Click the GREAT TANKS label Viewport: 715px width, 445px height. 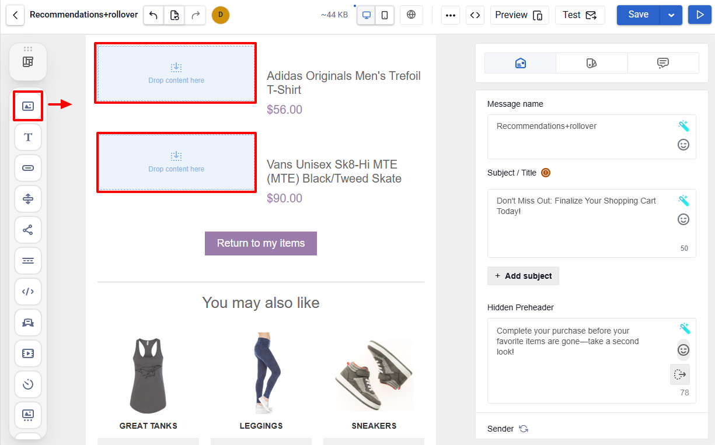pyautogui.click(x=148, y=426)
